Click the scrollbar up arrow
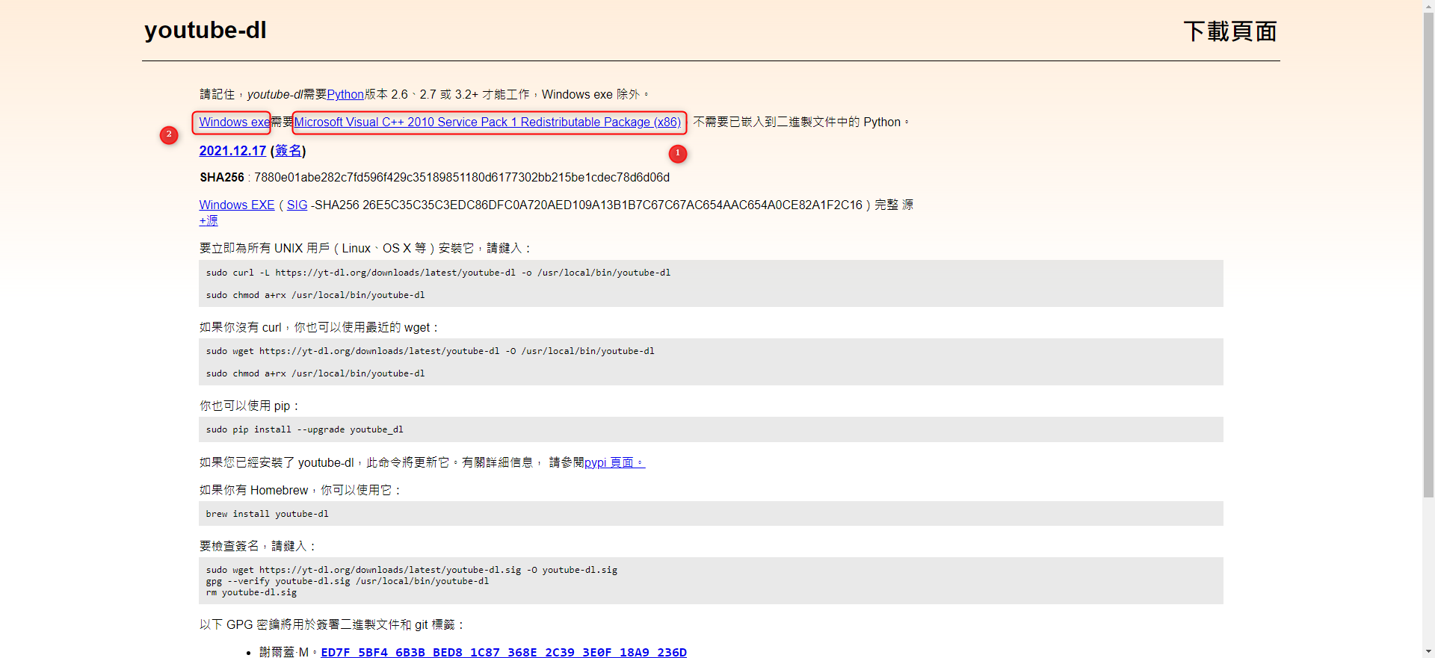1435x658 pixels. pos(1428,6)
